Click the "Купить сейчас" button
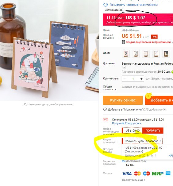The height and width of the screenshot is (186, 173). [x=123, y=100]
